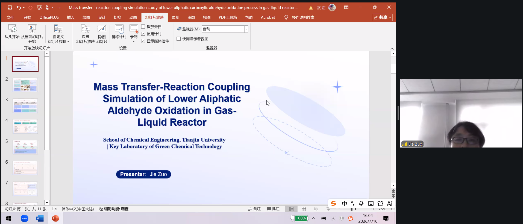523x224 pixels.
Task: Save the presentation using the save icon
Action: 10,8
